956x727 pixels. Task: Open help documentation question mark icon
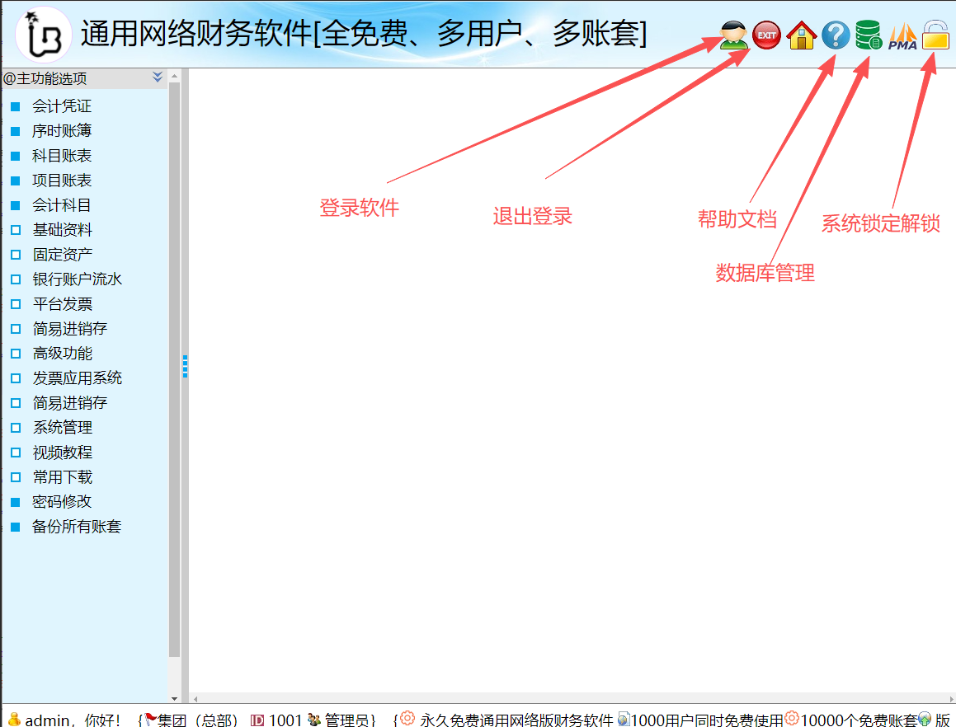pyautogui.click(x=835, y=35)
